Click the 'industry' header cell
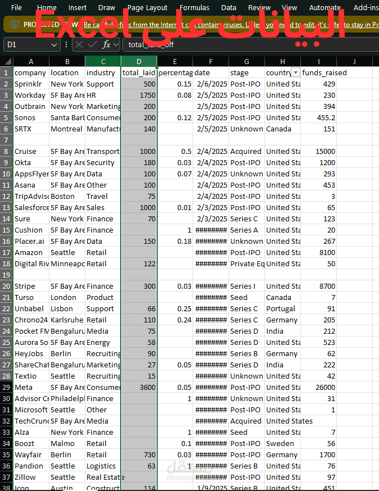The width and height of the screenshot is (379, 491). pyautogui.click(x=103, y=72)
